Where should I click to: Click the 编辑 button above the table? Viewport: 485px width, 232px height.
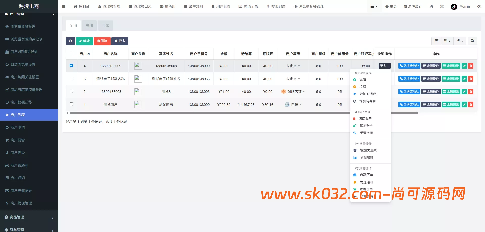84,41
